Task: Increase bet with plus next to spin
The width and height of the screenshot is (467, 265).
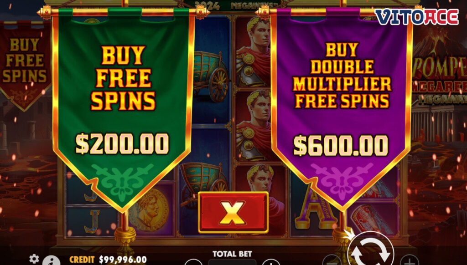Action: pyautogui.click(x=409, y=261)
